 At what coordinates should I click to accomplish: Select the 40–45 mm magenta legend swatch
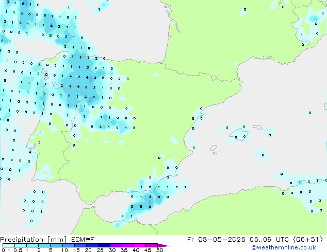click(140, 245)
